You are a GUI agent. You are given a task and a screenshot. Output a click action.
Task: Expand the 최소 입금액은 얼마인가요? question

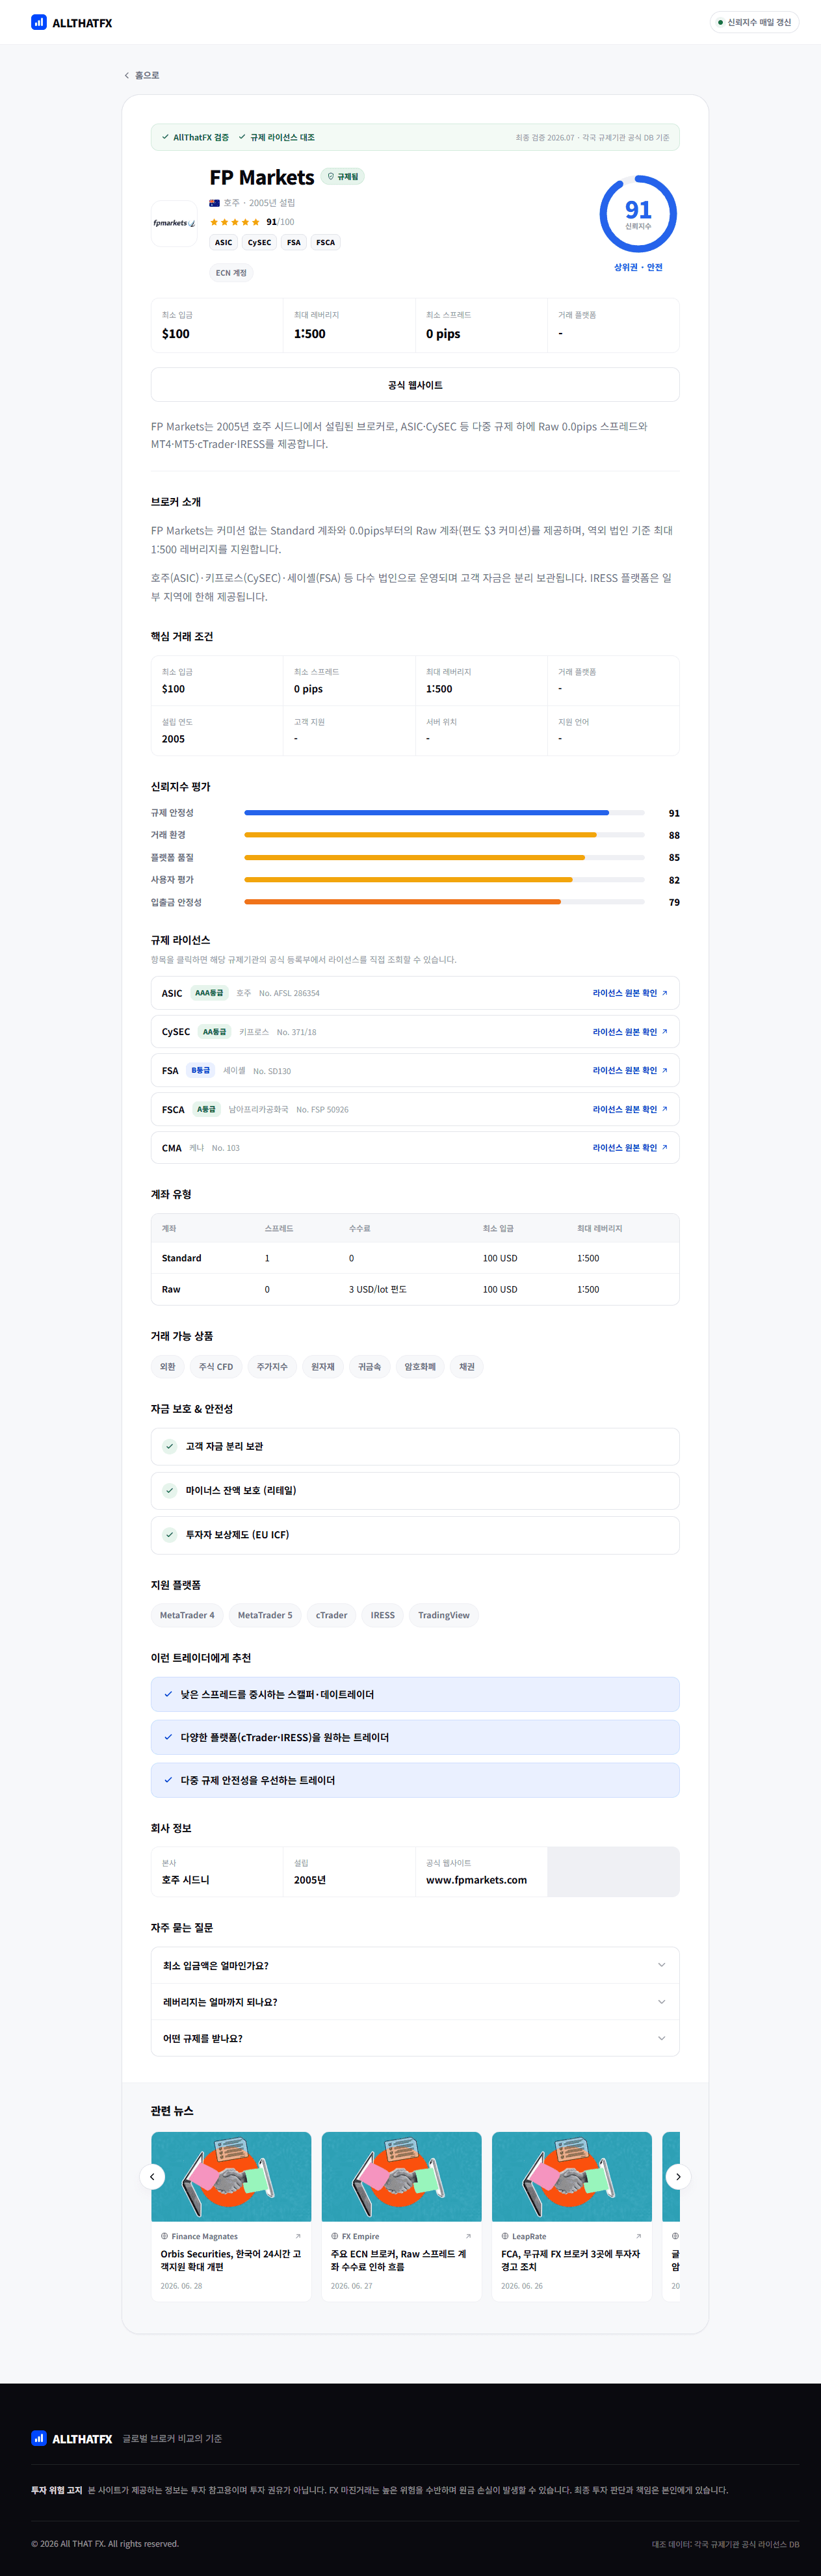point(415,1965)
